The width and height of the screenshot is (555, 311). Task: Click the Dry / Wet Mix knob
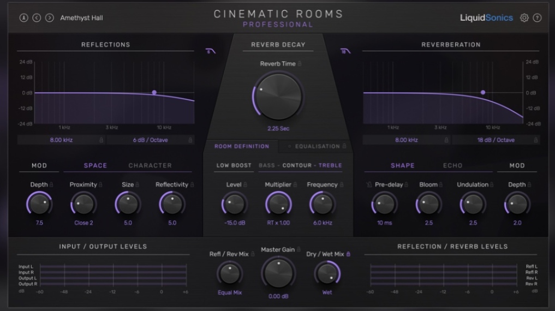tap(327, 273)
